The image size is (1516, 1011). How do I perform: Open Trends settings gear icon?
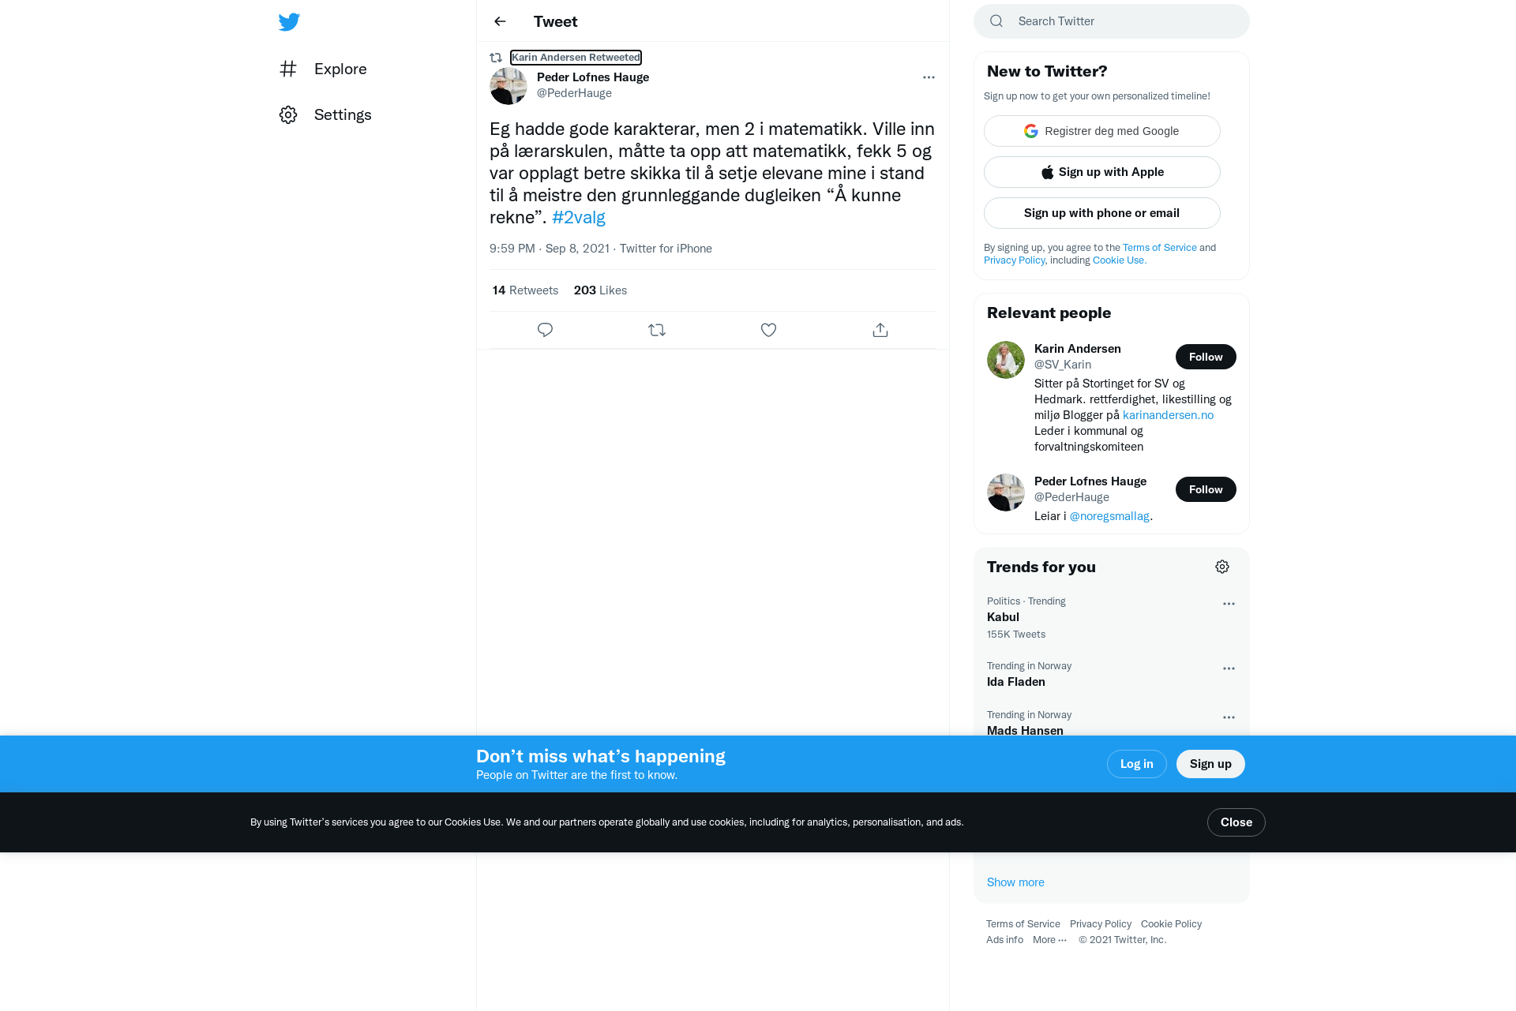coord(1222,567)
